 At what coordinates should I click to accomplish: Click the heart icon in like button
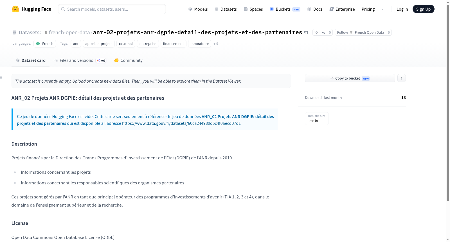(x=316, y=33)
